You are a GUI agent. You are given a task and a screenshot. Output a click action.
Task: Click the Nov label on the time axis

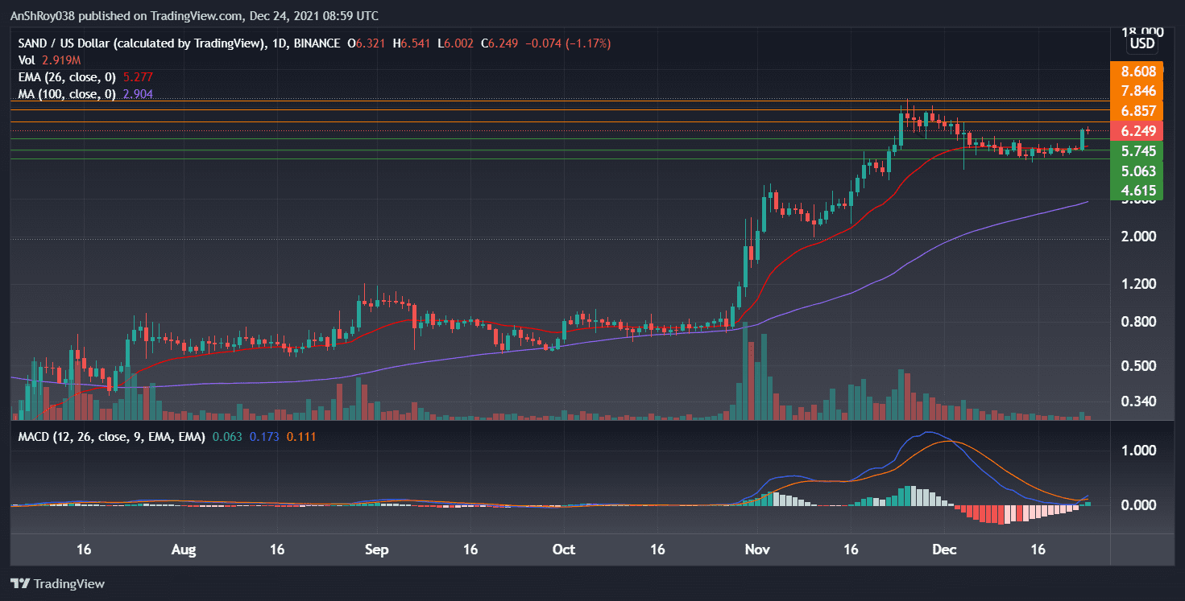point(756,550)
